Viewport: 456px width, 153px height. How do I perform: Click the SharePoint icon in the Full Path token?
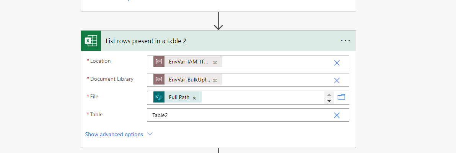click(159, 97)
